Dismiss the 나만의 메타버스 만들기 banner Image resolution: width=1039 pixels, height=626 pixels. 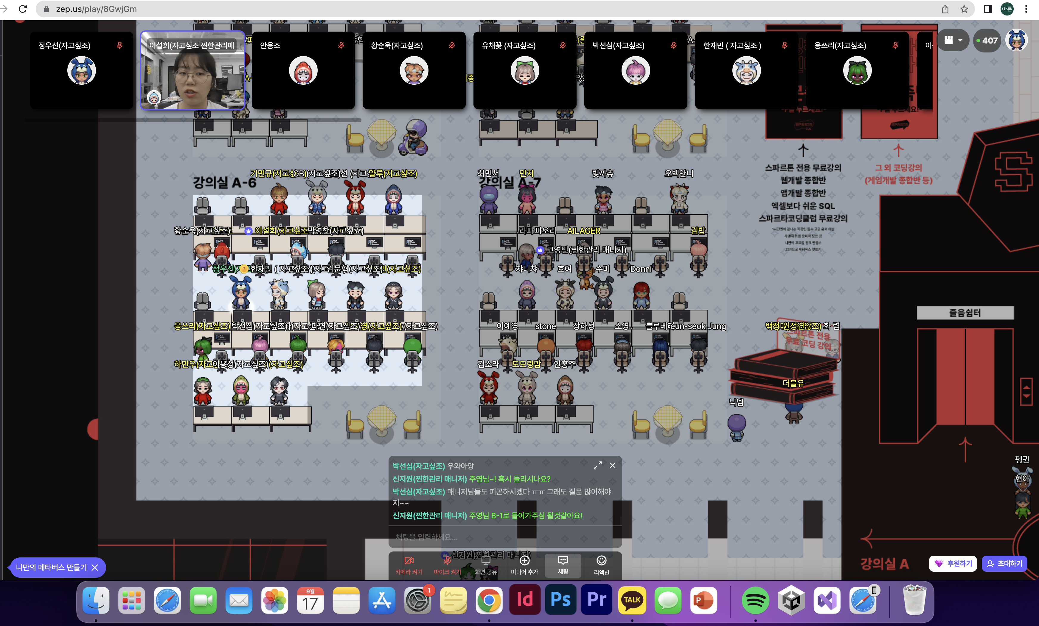pos(95,567)
